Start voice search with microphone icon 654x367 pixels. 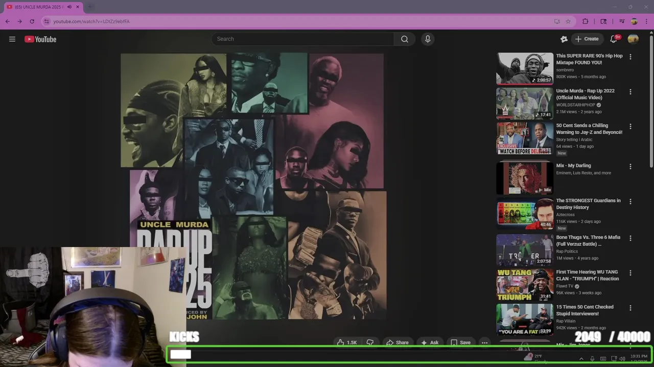pyautogui.click(x=428, y=39)
